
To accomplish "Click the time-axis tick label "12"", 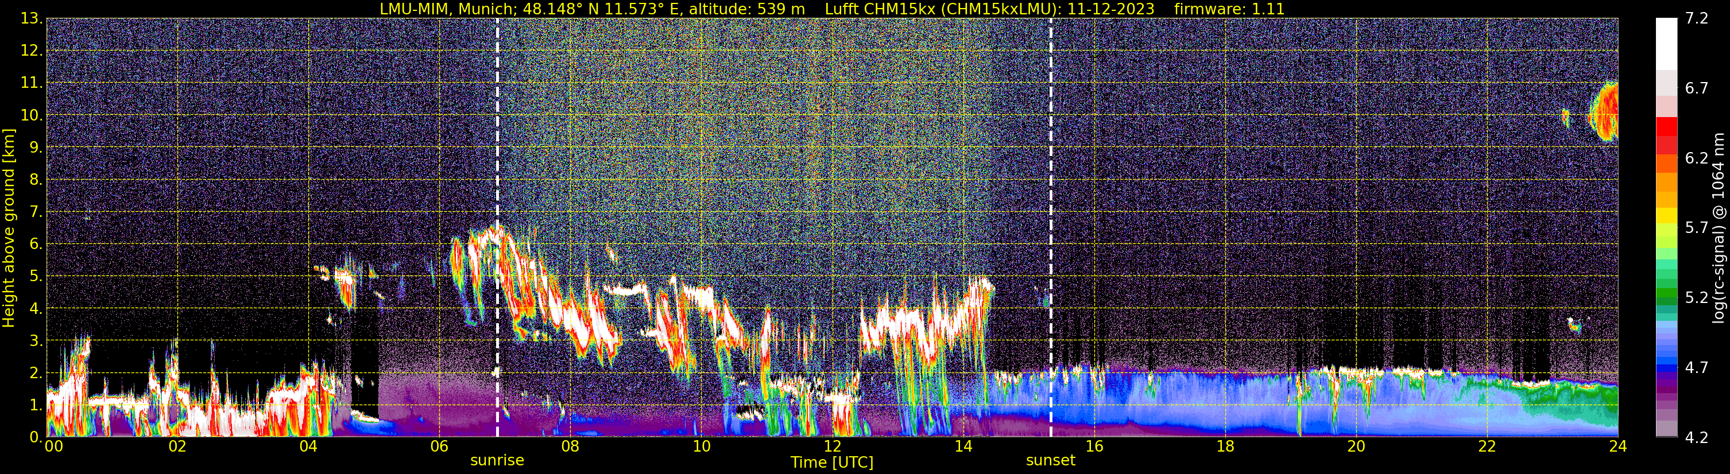I will pyautogui.click(x=832, y=446).
